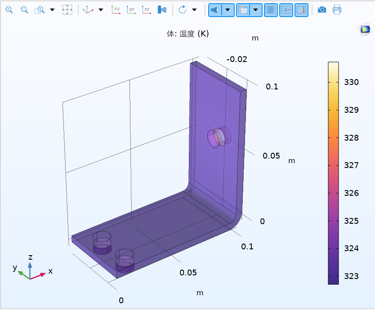
Task: Click the Zoom Extents icon
Action: tap(67, 9)
